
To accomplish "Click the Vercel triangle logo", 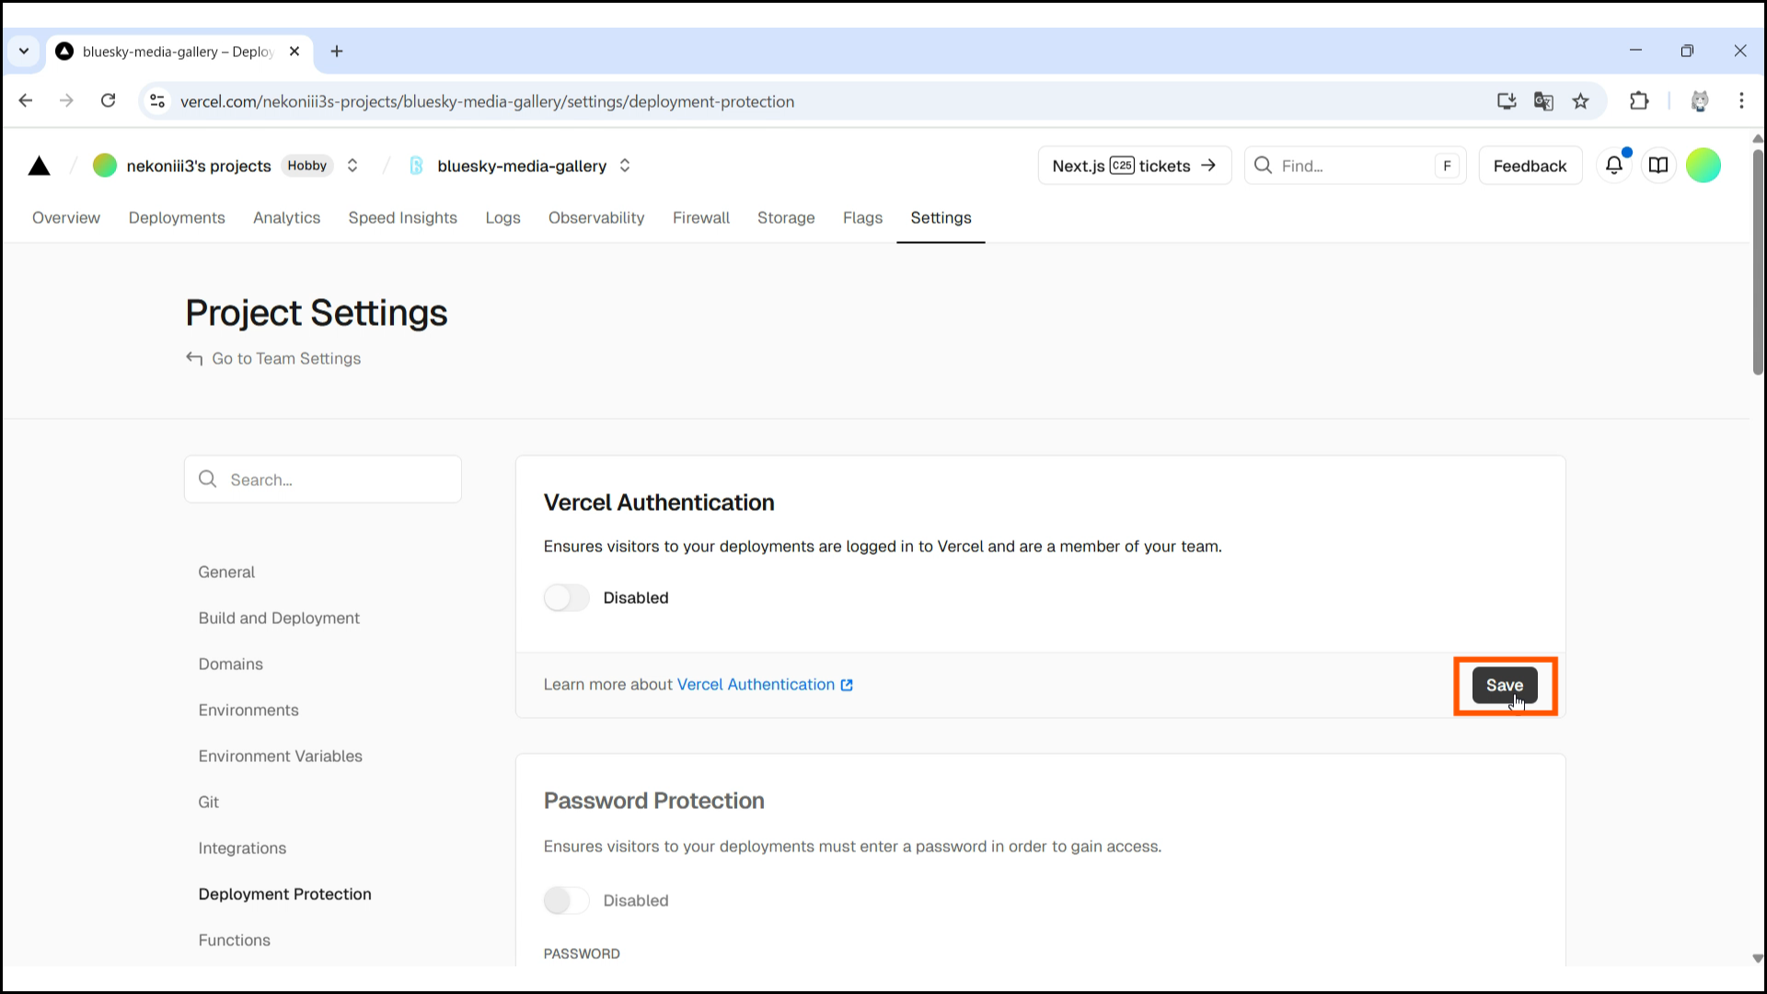I will click(x=39, y=166).
